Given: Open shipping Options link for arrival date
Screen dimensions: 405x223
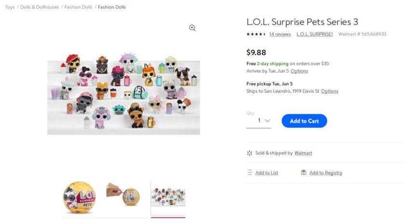Looking at the screenshot, I should tap(299, 71).
